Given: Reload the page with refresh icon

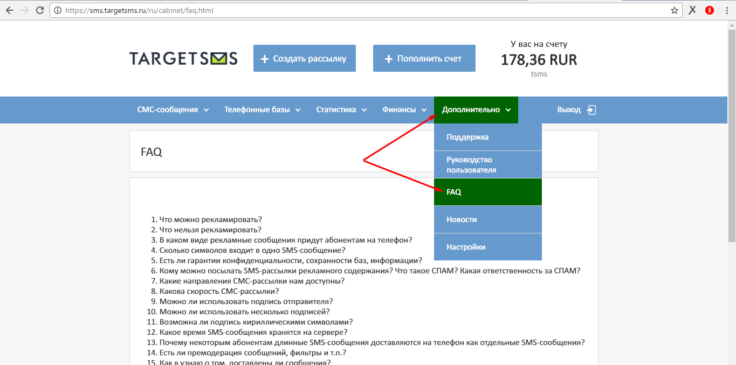Looking at the screenshot, I should coord(40,10).
